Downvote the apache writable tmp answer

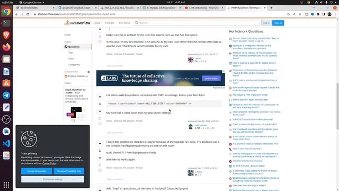coord(100,29)
